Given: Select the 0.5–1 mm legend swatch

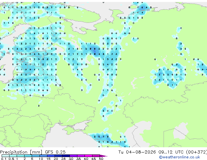Looking at the screenshot, I should 13,156.
